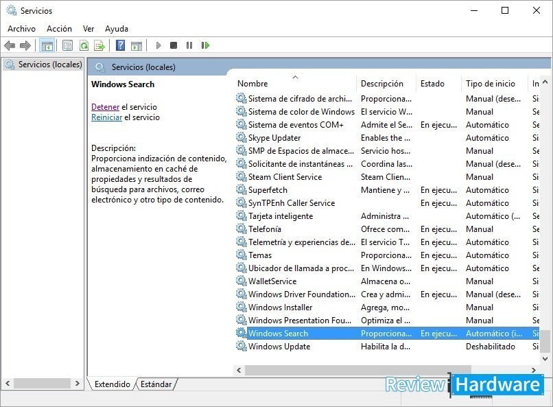This screenshot has height=407, width=553.
Task: Open the help question mark toolbar icon
Action: [120, 45]
